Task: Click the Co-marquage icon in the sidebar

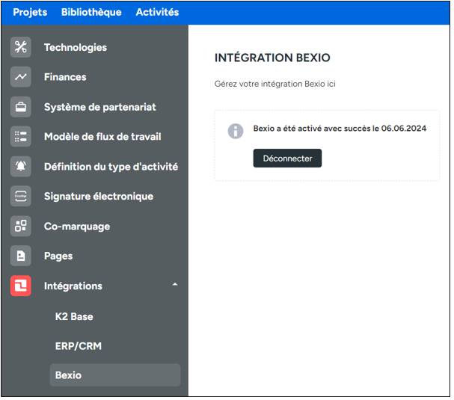Action: coord(21,226)
